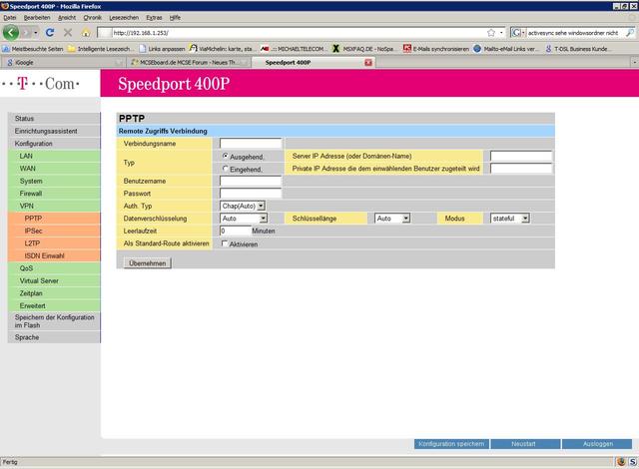Open the Google search engine icon selector
This screenshot has height=469, width=639.
[517, 33]
